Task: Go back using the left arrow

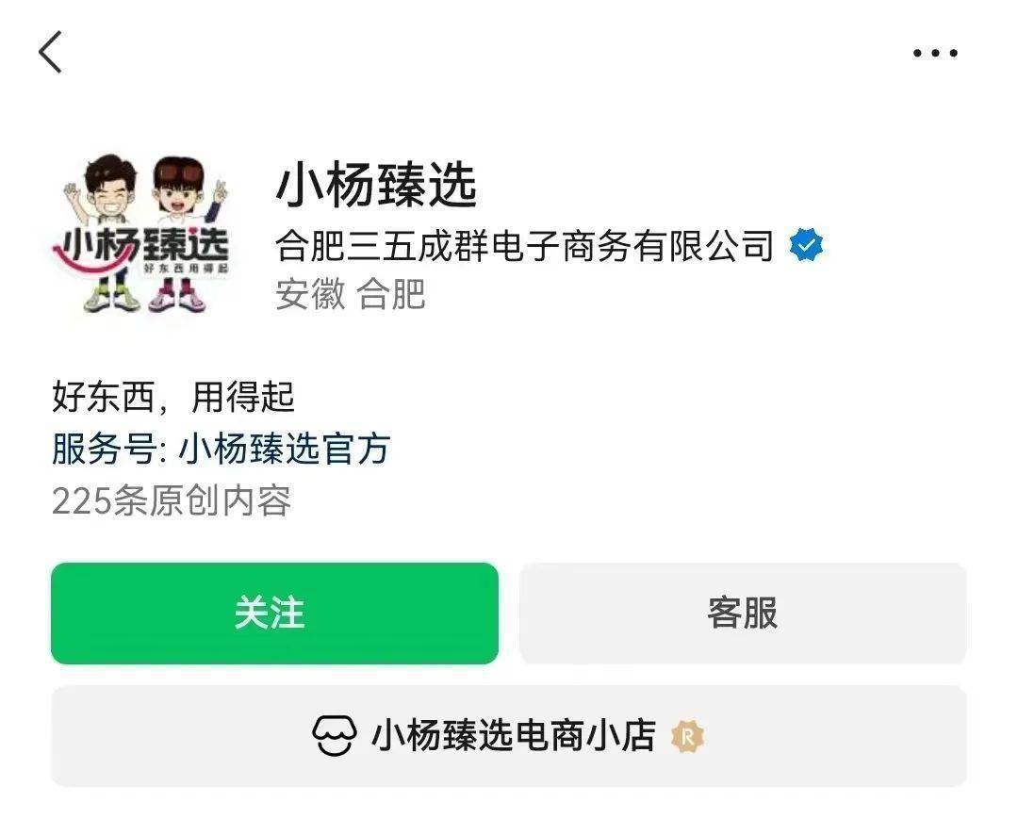Action: [x=50, y=52]
